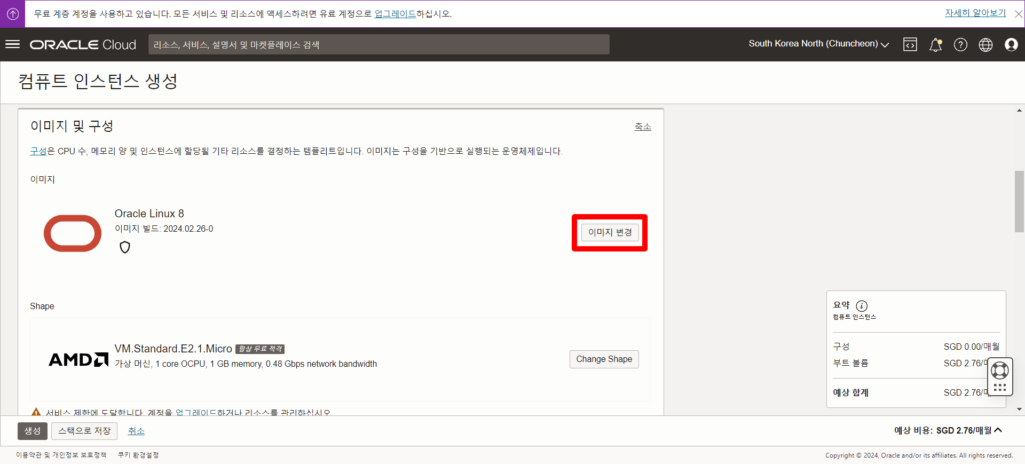Click the 축소 collapse link
Viewport: 1025px width, 464px height.
pos(643,127)
